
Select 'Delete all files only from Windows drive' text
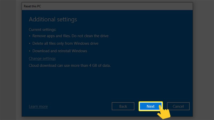click(65, 43)
